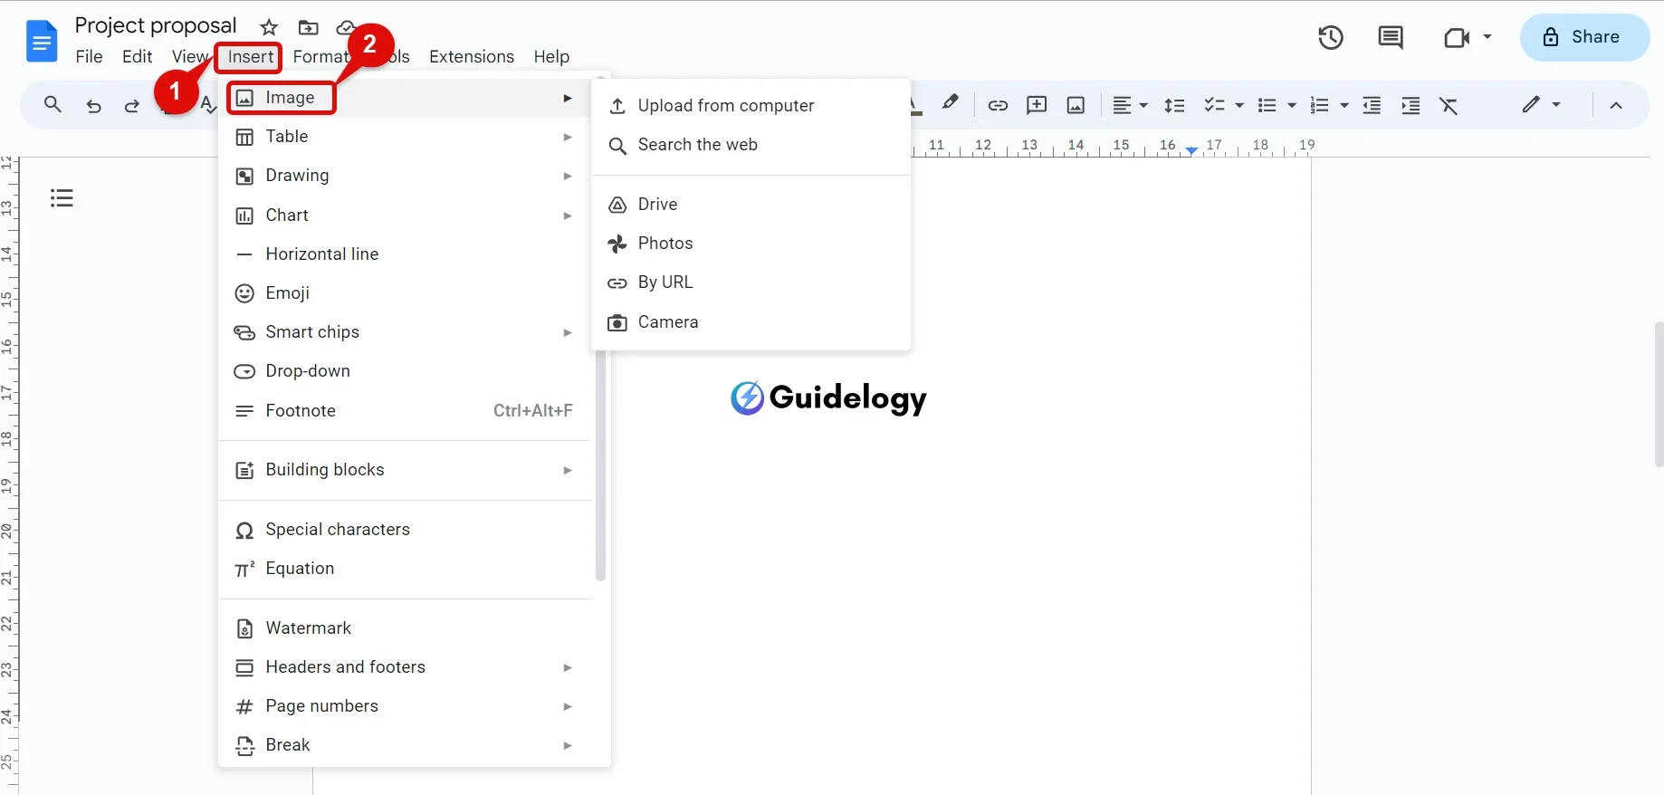
Task: Expand the Smart chips submenu
Action: pyautogui.click(x=405, y=332)
